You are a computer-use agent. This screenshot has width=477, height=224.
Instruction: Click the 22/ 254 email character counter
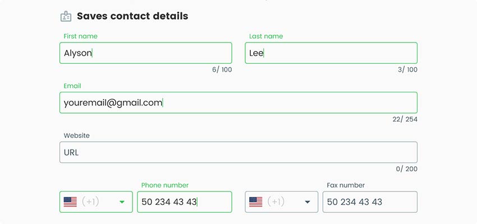405,119
